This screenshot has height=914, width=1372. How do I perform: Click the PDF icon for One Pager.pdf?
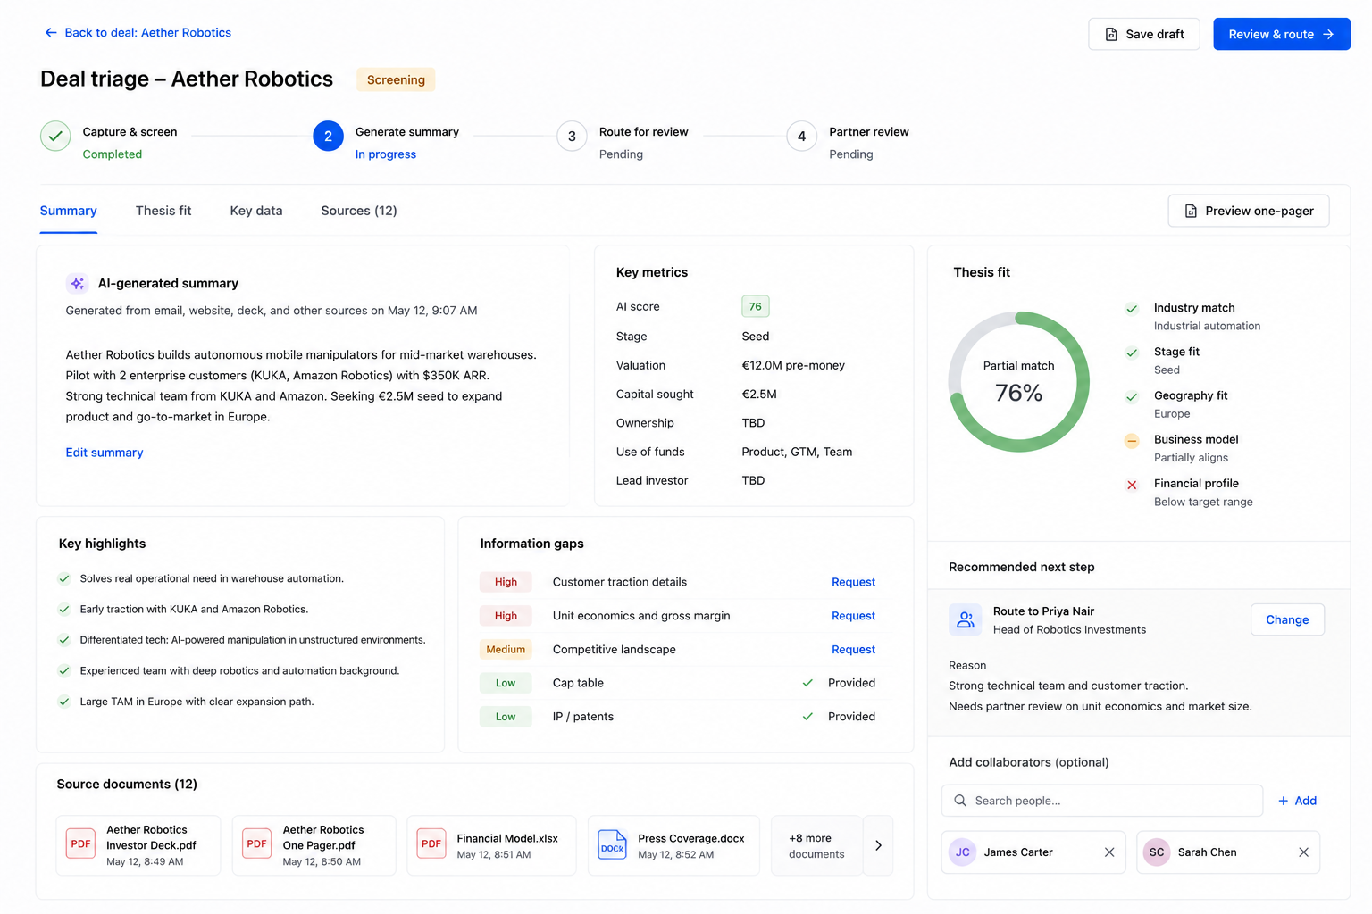tap(257, 844)
